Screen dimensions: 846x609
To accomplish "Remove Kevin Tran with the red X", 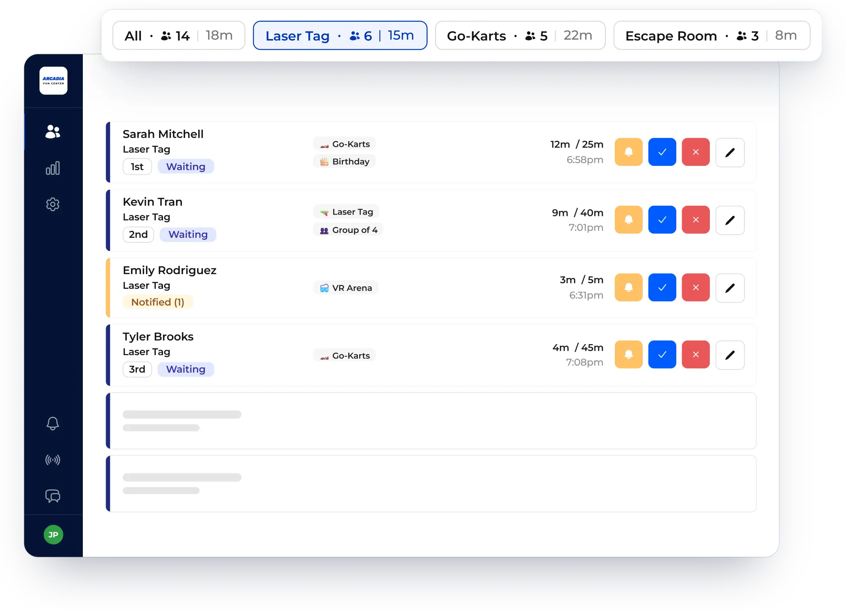I will (696, 220).
